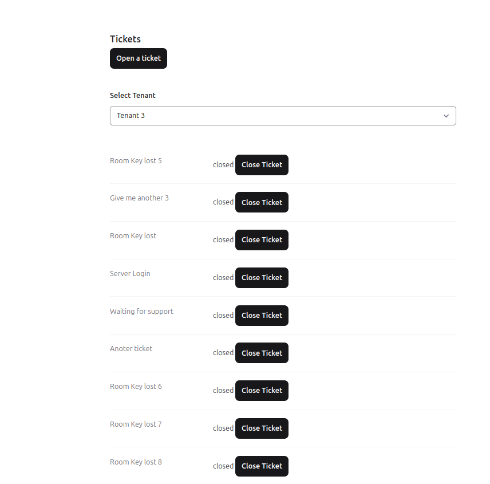Close the Room Key lost 7 ticket
The height and width of the screenshot is (484, 490).
click(x=262, y=428)
